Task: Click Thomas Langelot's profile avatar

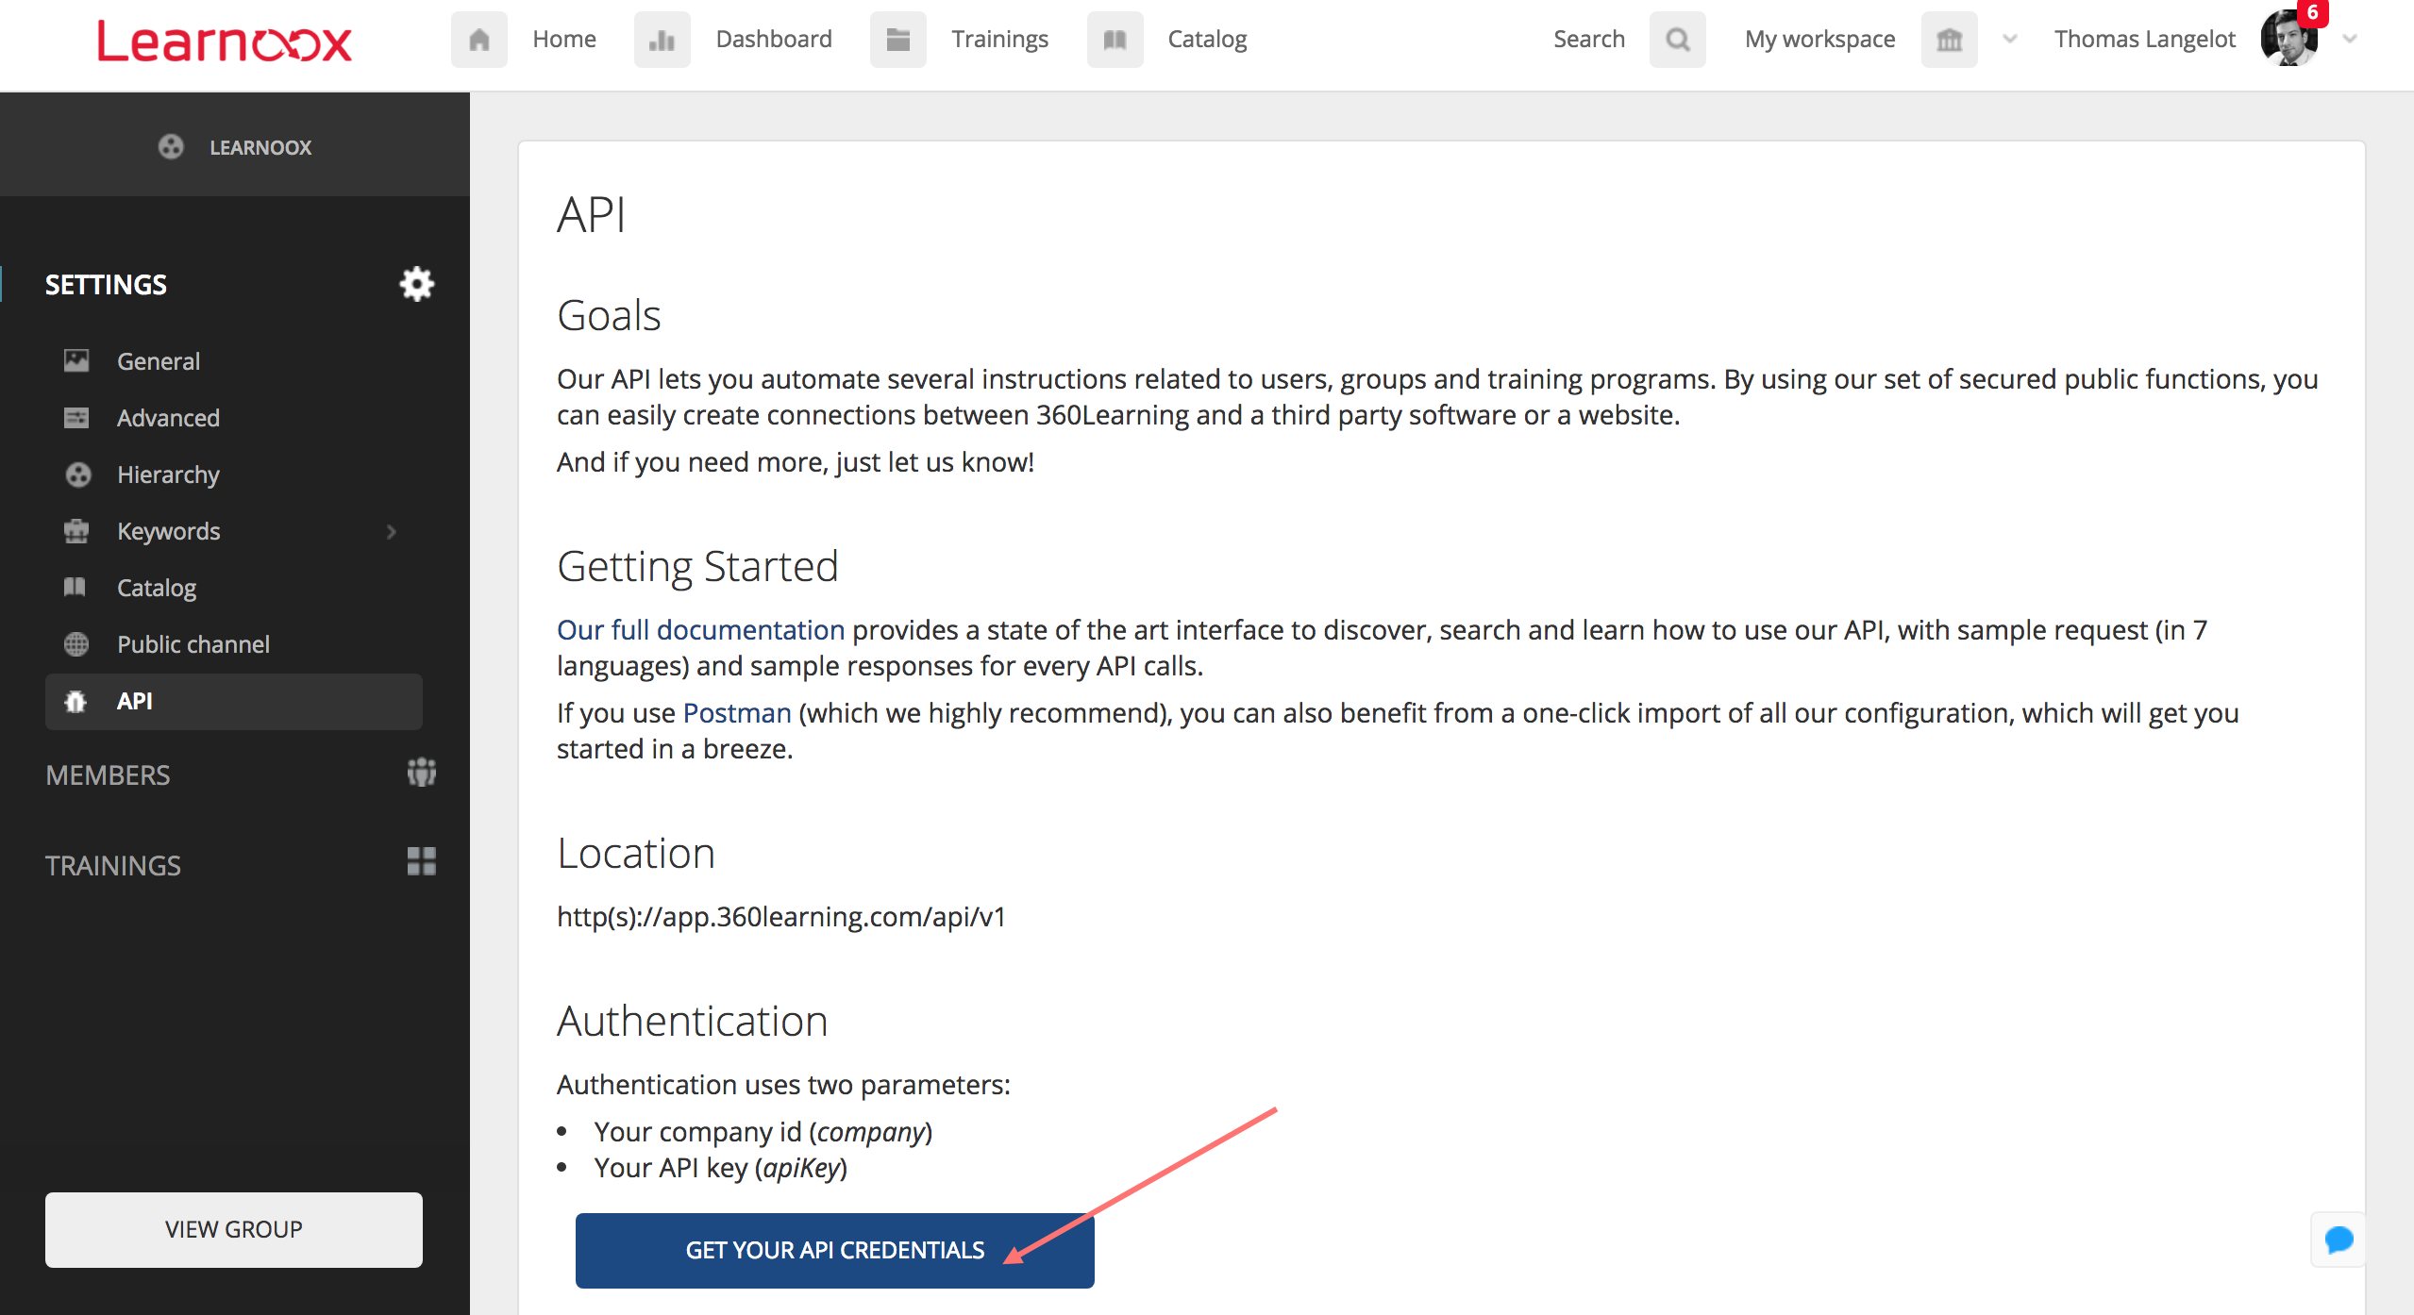Action: (2288, 40)
